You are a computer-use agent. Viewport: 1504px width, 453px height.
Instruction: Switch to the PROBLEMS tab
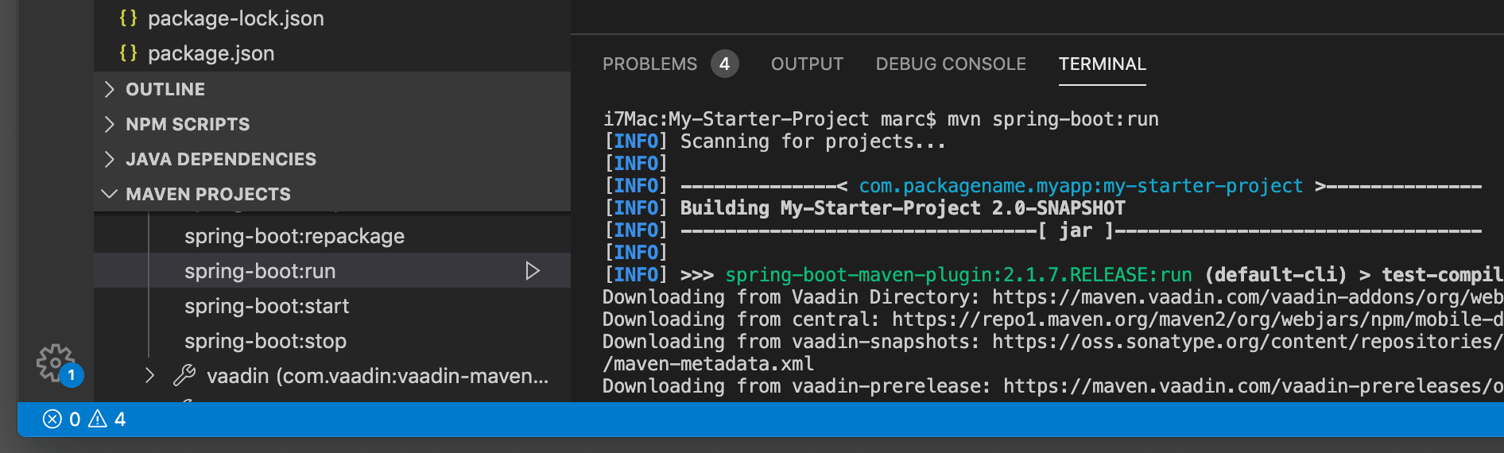[649, 64]
